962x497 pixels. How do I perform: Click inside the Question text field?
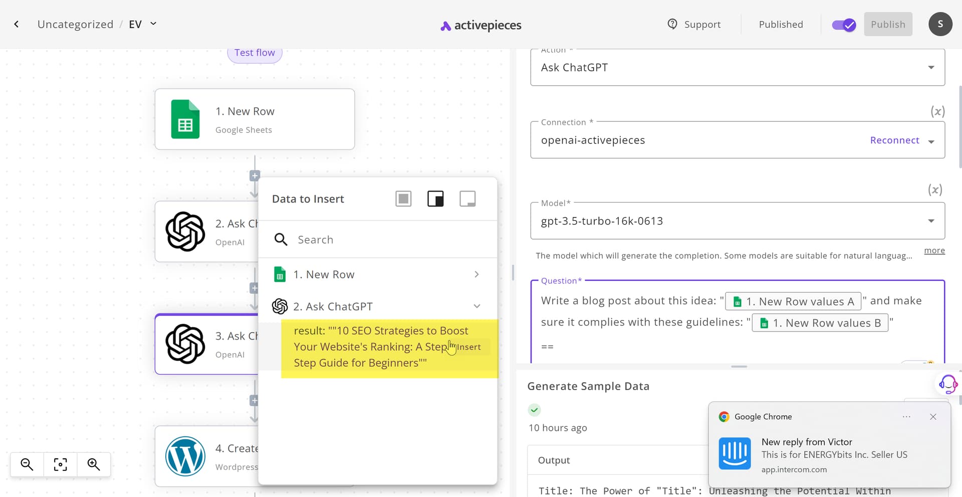[x=738, y=321]
